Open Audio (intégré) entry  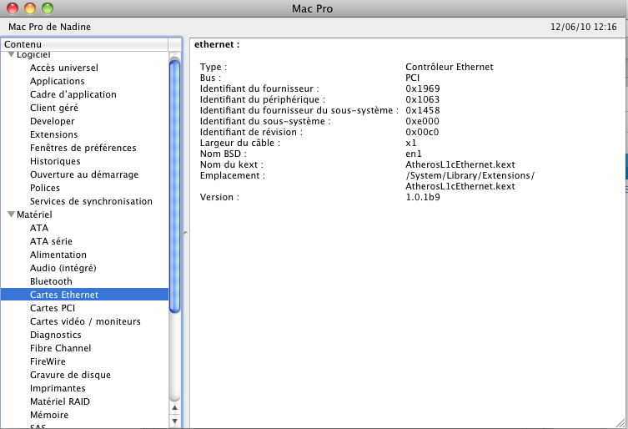pyautogui.click(x=63, y=268)
